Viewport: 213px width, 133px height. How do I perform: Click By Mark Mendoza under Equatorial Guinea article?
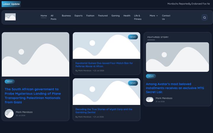pos(83,71)
